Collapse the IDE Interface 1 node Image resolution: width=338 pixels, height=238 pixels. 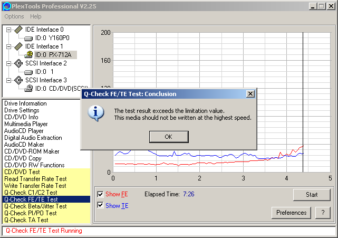(8, 46)
